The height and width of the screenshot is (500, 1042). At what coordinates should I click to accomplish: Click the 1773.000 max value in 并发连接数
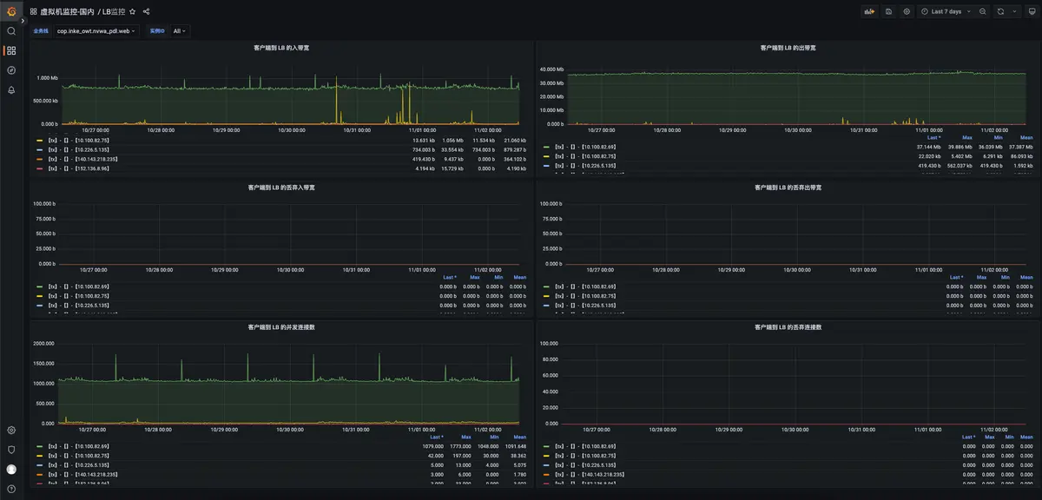click(460, 446)
